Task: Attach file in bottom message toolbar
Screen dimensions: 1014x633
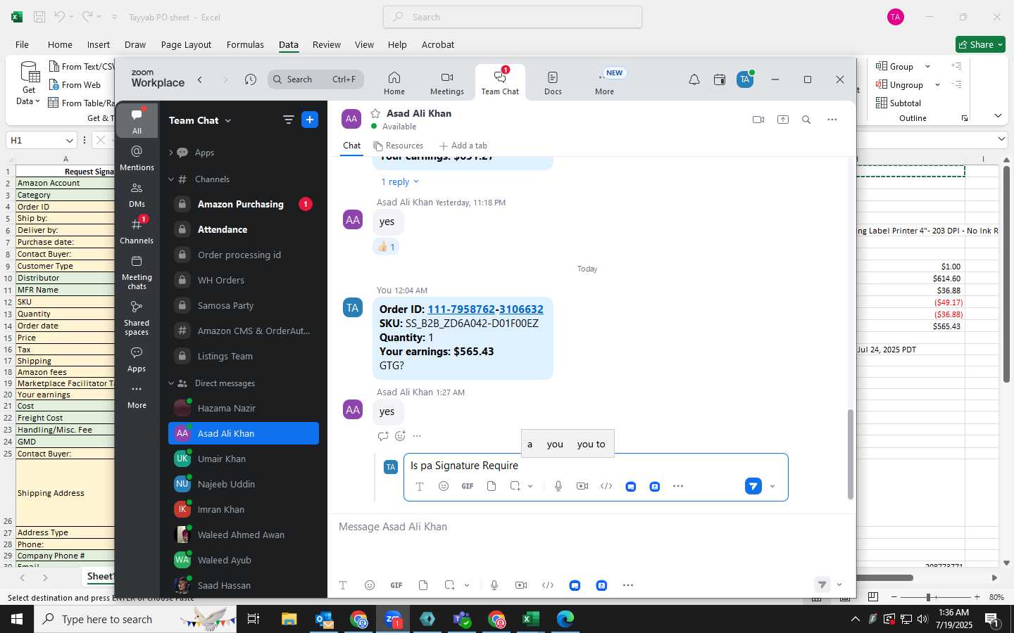Action: [423, 585]
